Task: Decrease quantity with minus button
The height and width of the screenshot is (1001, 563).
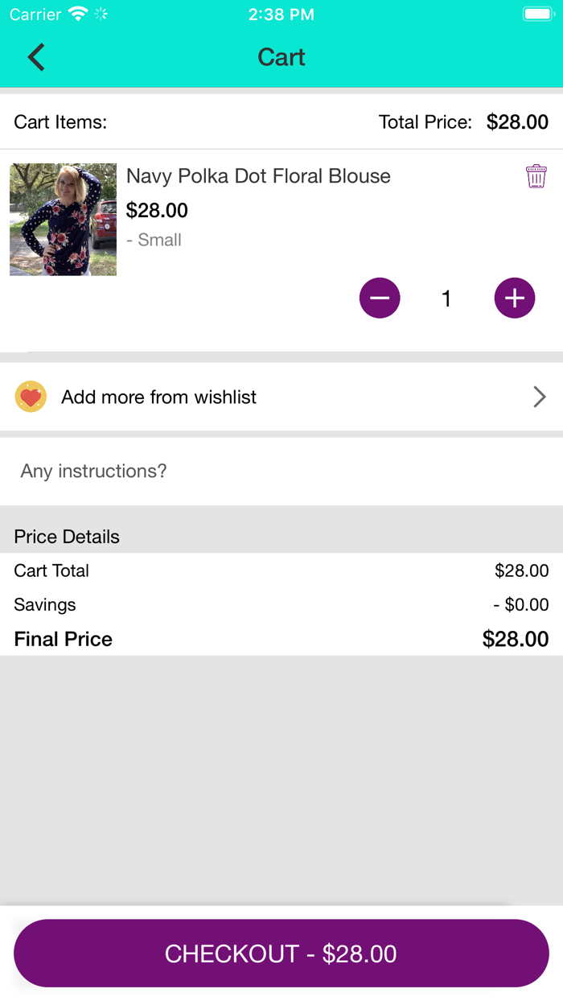Action: [x=380, y=299]
